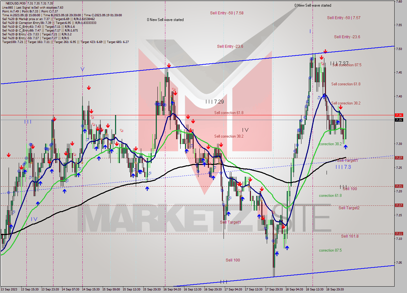This screenshot has width=407, height=293.
Task: Click the red 7.36 price tag
Action: pos(399,115)
